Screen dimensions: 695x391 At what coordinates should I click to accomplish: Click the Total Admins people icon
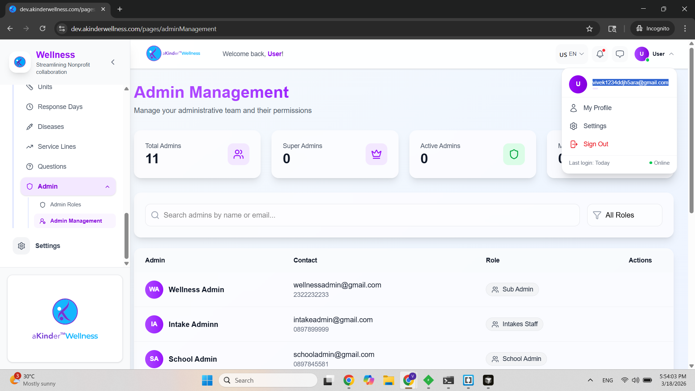(x=239, y=154)
